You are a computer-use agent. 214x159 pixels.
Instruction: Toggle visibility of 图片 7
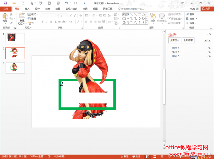(x=209, y=48)
